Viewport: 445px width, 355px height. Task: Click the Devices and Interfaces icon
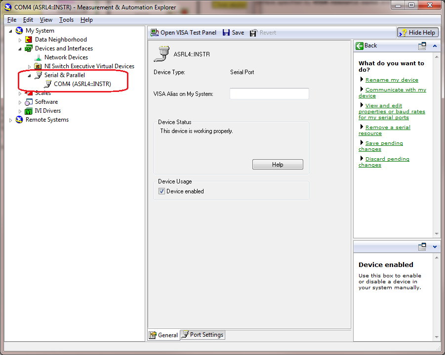point(29,48)
